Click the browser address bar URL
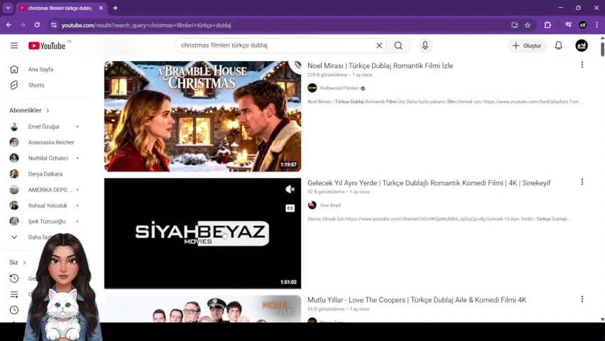605x341 pixels. pos(146,25)
